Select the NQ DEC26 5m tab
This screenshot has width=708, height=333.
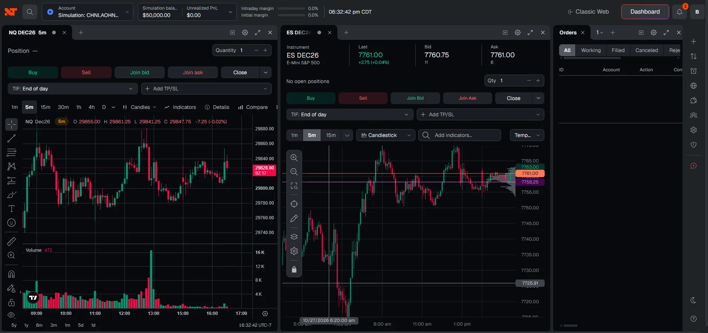[28, 32]
